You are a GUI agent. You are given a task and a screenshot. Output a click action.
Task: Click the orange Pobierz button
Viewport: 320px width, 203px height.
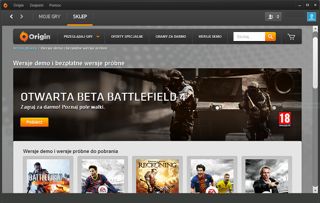pos(34,122)
